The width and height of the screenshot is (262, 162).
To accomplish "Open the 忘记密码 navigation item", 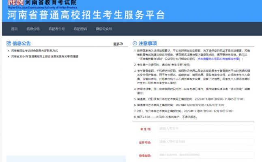I will tap(80, 29).
